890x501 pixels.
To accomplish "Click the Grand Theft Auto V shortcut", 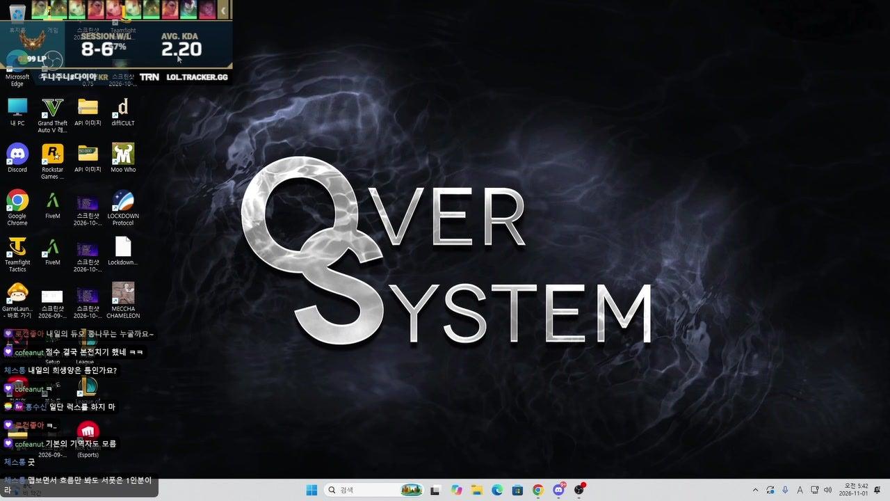I will 53,115.
